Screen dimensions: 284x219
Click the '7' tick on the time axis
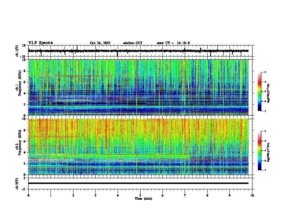coord(185,195)
